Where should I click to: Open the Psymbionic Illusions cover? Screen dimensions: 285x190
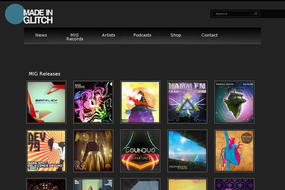click(x=187, y=151)
